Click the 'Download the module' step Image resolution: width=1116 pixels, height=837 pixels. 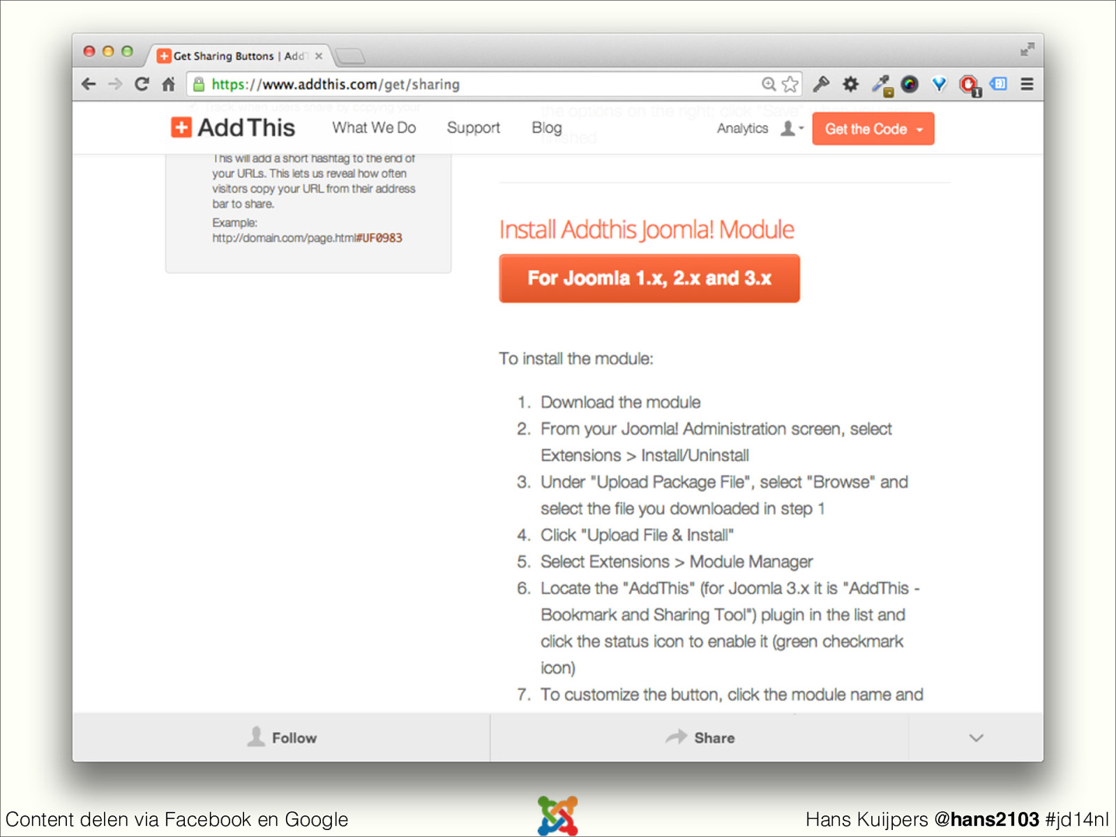pos(620,402)
